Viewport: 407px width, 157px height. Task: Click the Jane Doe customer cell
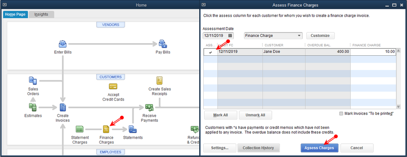pos(284,52)
